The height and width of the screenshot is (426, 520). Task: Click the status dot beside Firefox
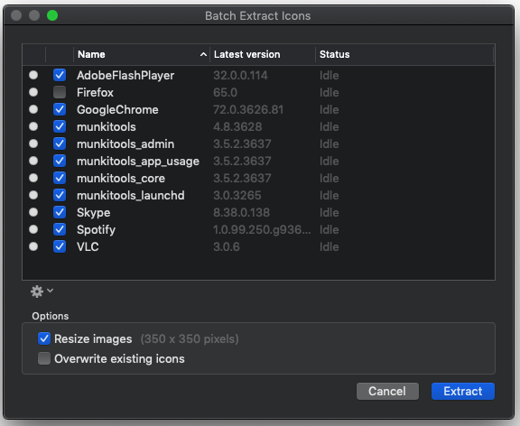[33, 92]
